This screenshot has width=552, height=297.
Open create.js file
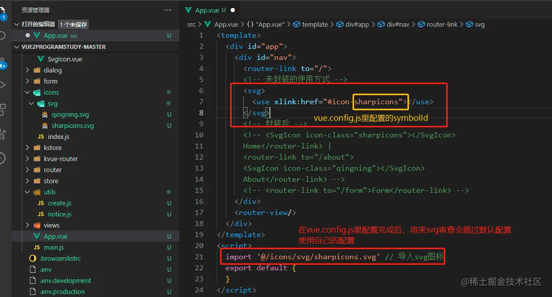pyautogui.click(x=59, y=203)
